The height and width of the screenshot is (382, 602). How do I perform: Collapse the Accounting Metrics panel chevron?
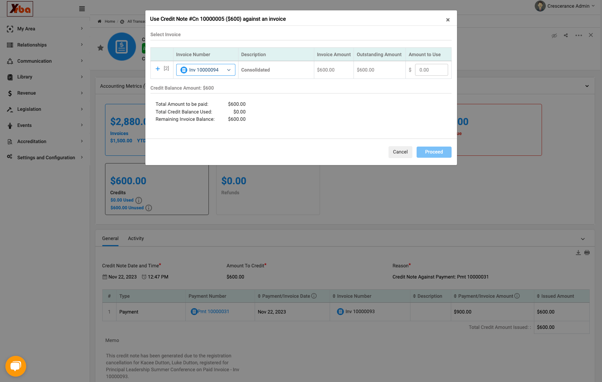(x=587, y=86)
